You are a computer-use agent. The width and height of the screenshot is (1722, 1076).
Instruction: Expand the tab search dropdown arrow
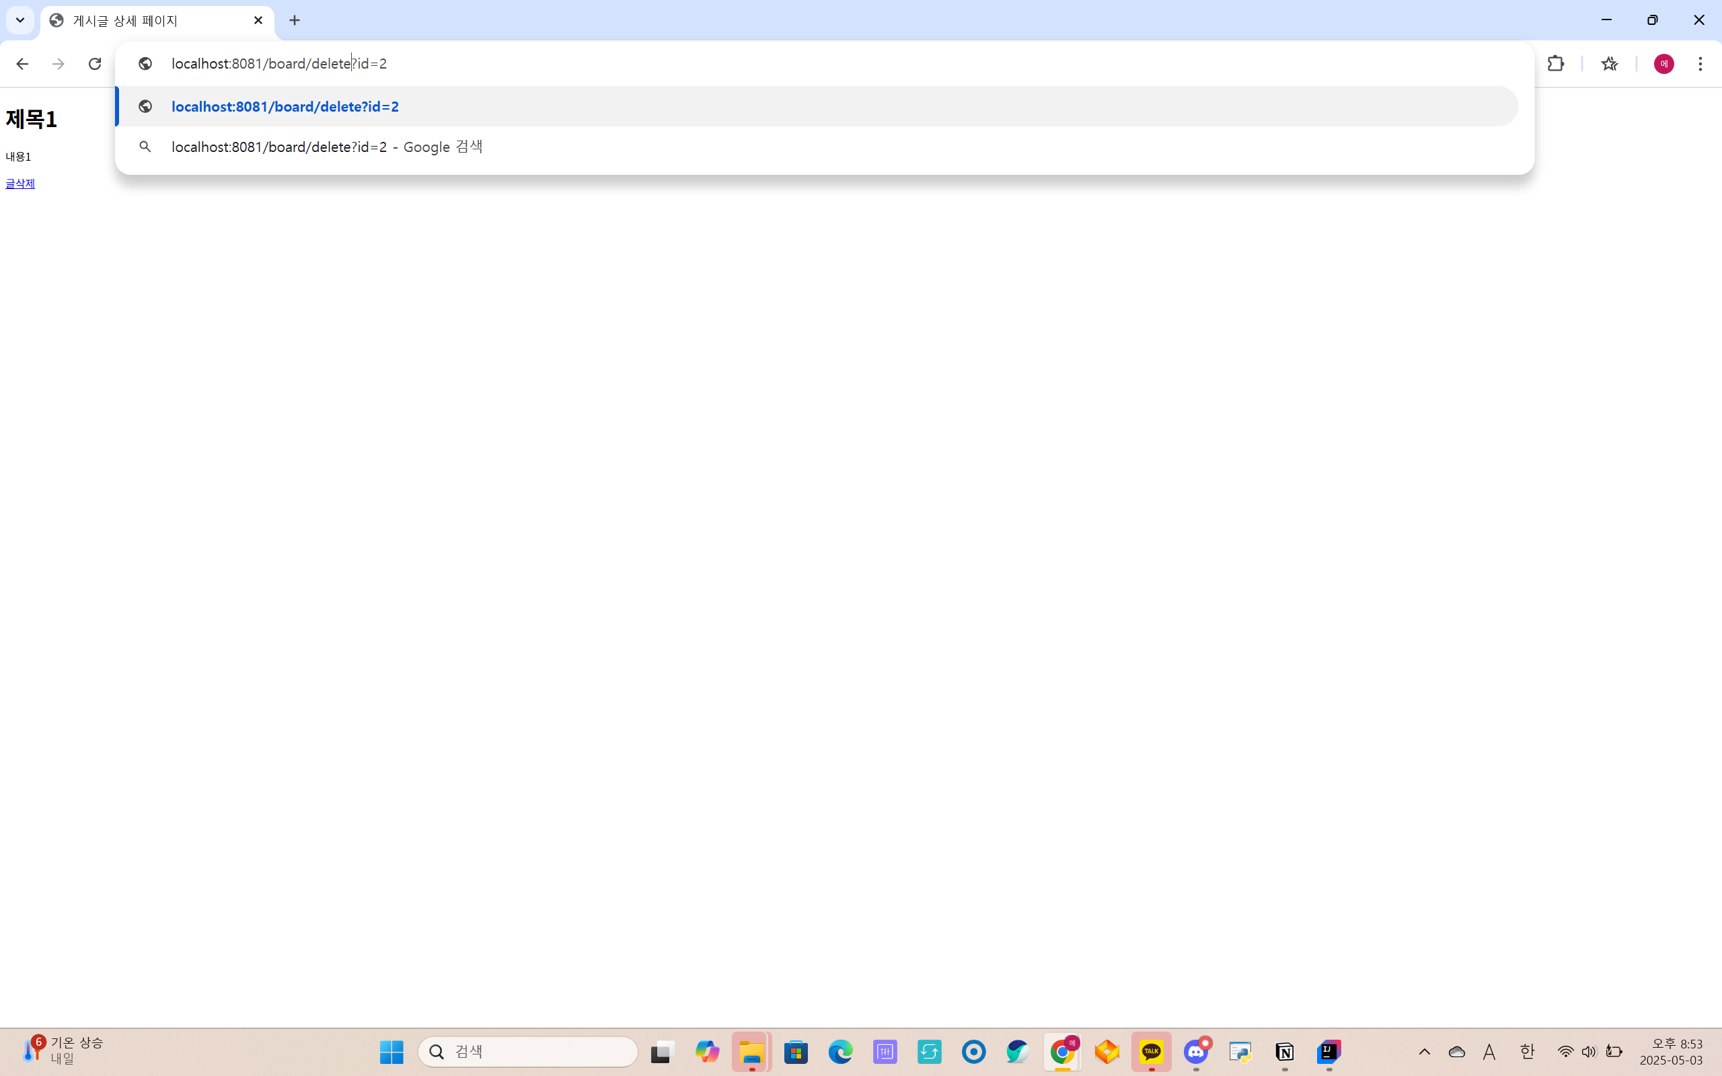pyautogui.click(x=20, y=21)
